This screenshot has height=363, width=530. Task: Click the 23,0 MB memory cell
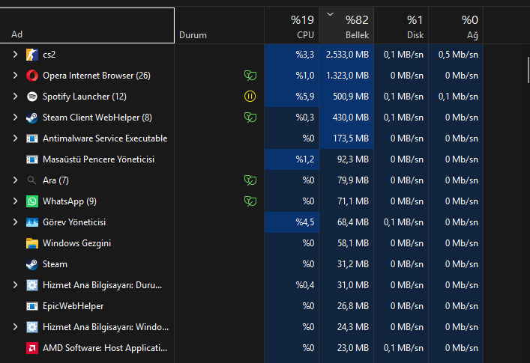pyautogui.click(x=346, y=348)
